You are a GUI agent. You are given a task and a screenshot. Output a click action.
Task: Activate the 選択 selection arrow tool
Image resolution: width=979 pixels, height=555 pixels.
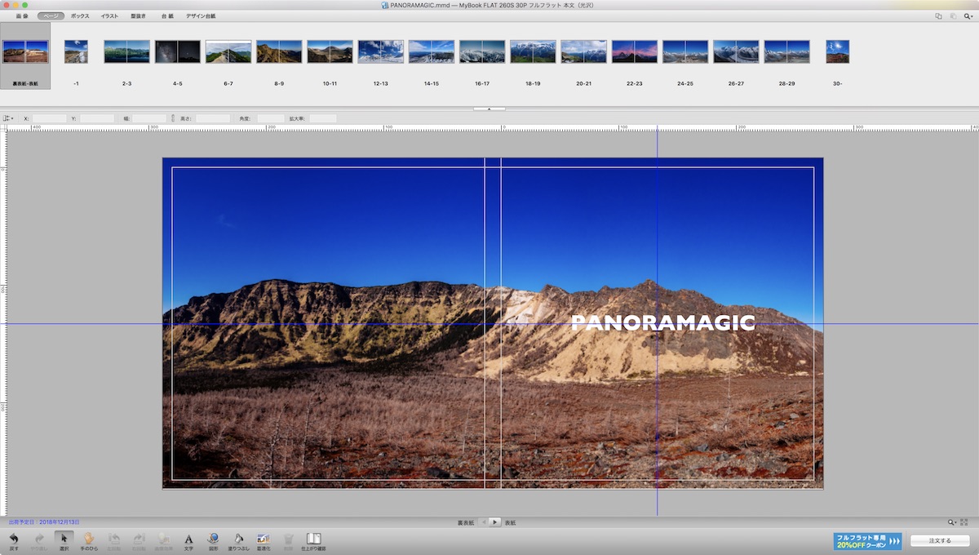[64, 539]
